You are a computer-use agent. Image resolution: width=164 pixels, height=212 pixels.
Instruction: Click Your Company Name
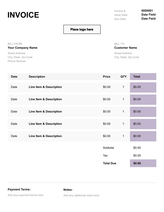(23, 48)
